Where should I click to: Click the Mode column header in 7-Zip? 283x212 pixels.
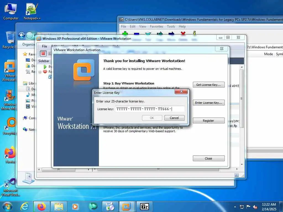(268, 54)
